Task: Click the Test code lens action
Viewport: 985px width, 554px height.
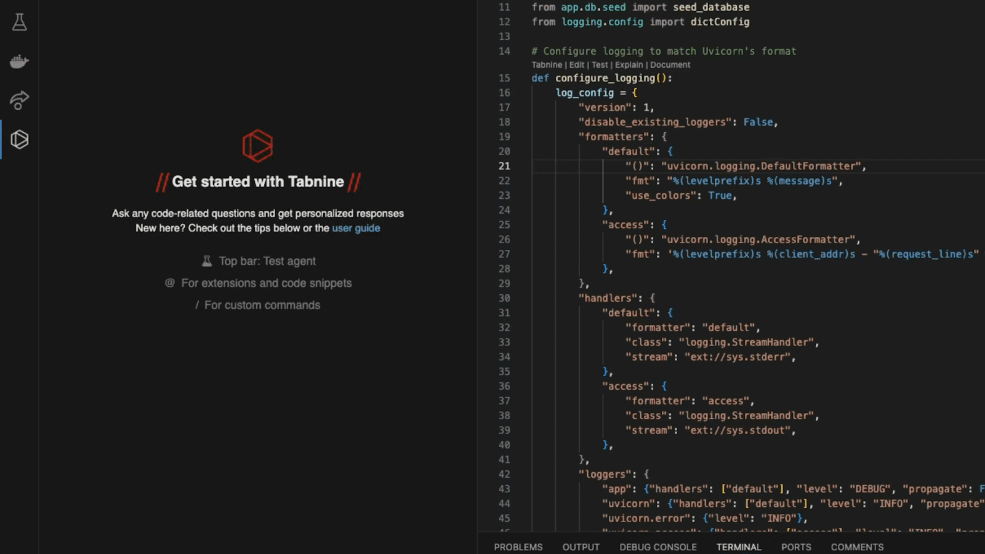Action: coord(600,65)
